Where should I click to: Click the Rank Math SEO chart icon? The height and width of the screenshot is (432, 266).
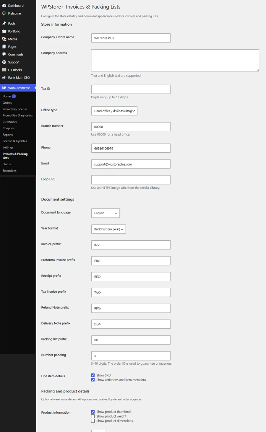(4, 78)
